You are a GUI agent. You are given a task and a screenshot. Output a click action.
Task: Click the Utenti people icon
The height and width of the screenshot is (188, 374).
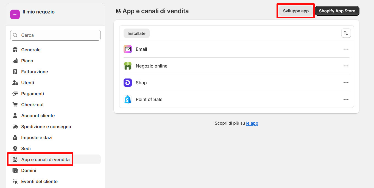coord(15,83)
